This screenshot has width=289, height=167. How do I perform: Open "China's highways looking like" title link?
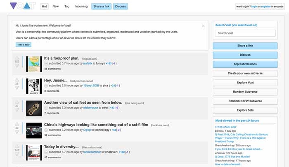(x=96, y=125)
